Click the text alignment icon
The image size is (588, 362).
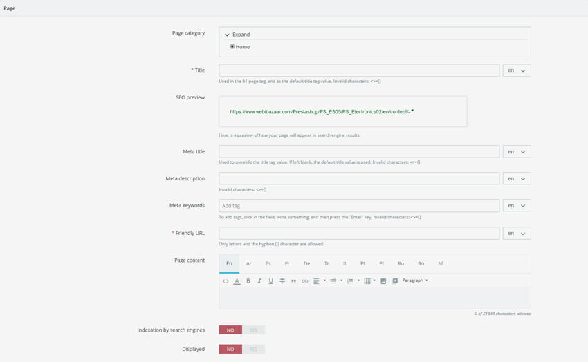tap(317, 280)
